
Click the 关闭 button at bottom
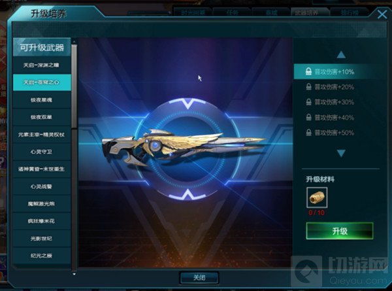pyautogui.click(x=199, y=277)
